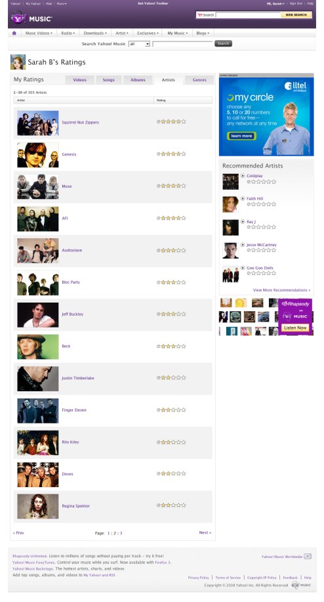Click play icon beside Goo Goo Dolls
Viewport: 324px width, 602px height.
(x=243, y=268)
